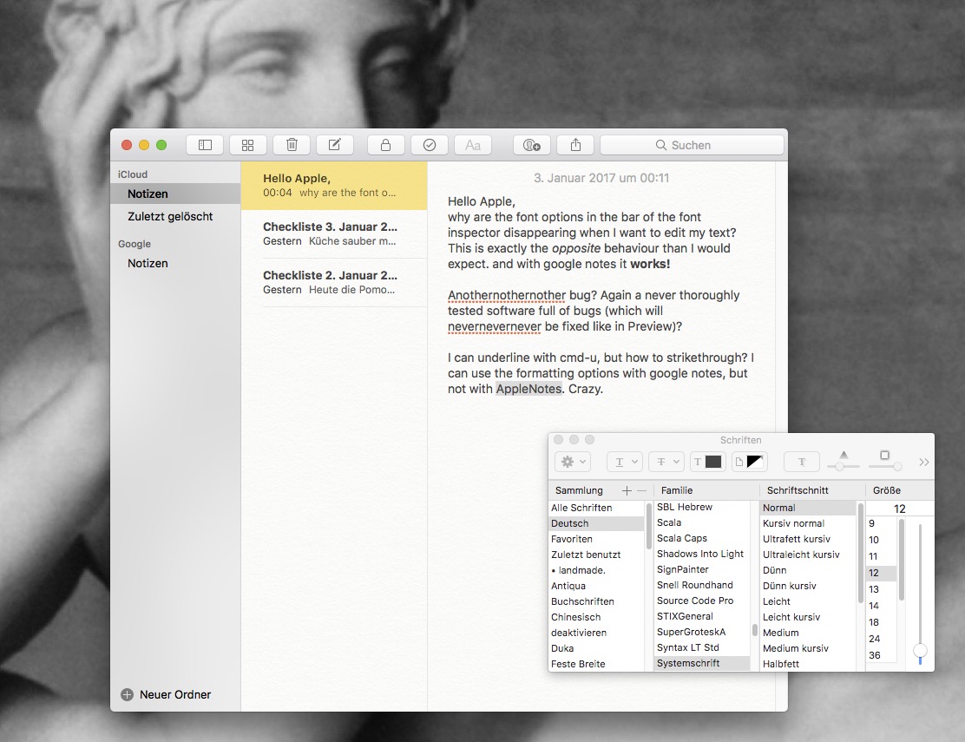Pick Ultrafett kursiv typeface
The height and width of the screenshot is (742, 965).
[x=808, y=539]
